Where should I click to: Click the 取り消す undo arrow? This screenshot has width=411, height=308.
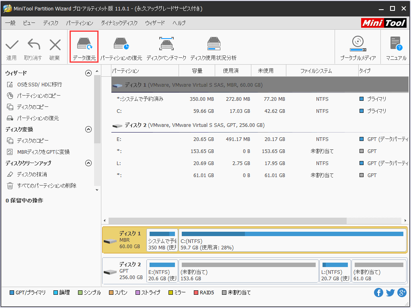(x=33, y=47)
